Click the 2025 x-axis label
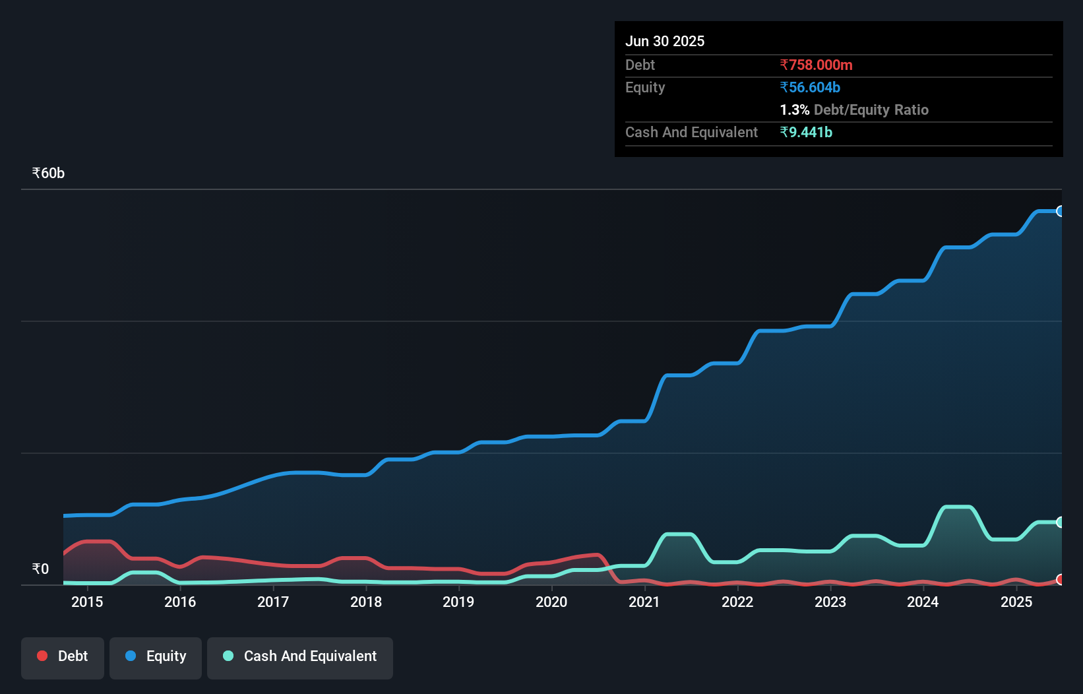The height and width of the screenshot is (694, 1083). pos(1016,602)
